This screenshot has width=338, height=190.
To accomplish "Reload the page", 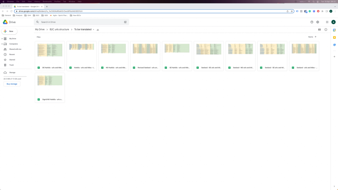I will [11, 11].
